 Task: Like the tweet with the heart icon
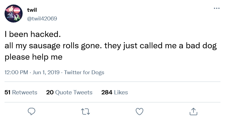coord(139,111)
